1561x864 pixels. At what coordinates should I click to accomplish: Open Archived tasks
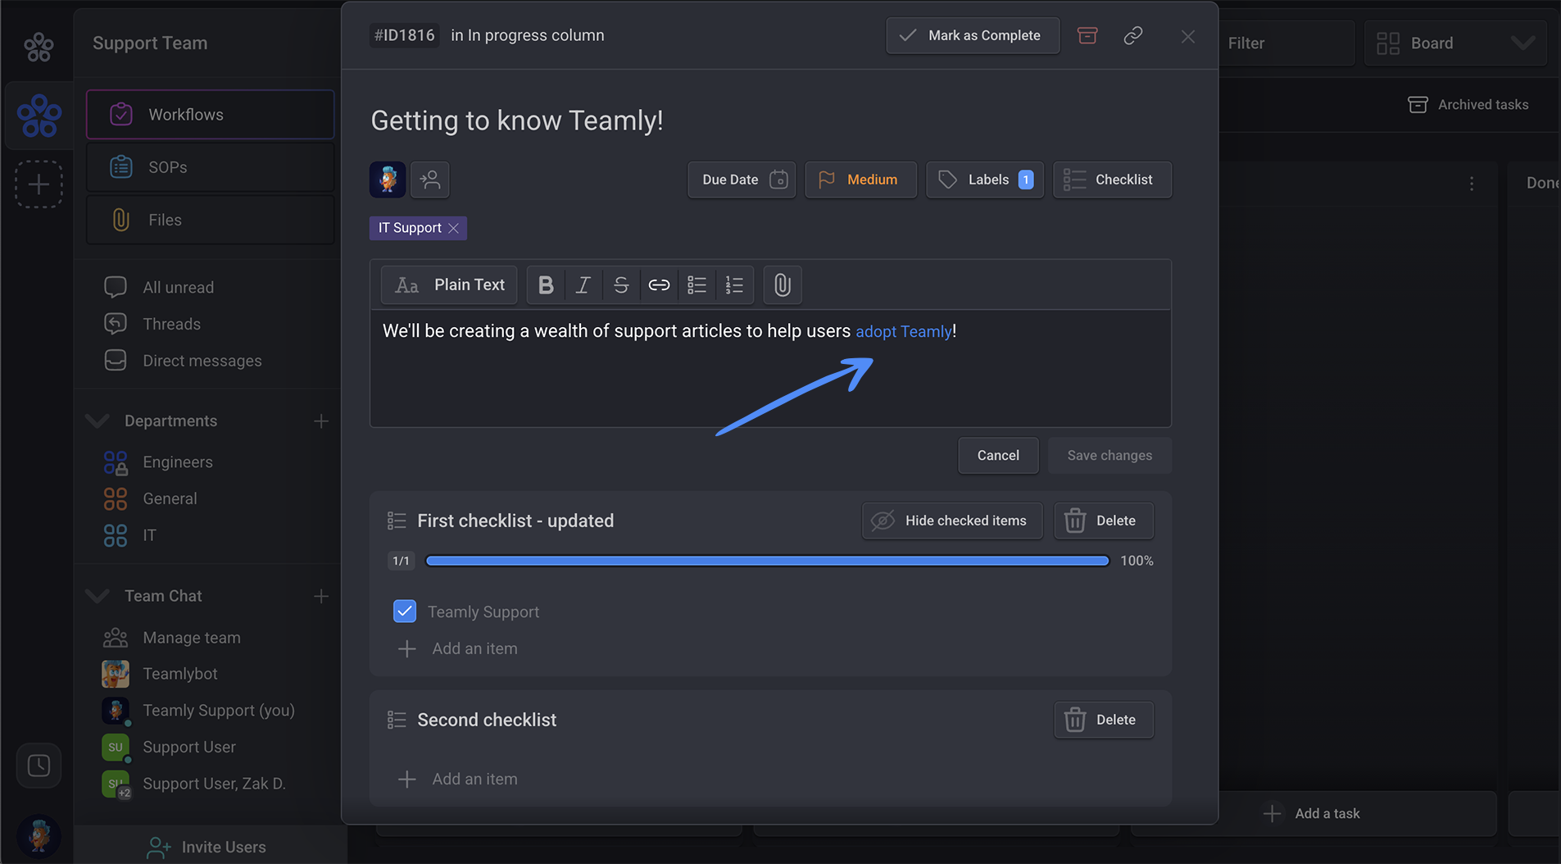click(x=1468, y=105)
